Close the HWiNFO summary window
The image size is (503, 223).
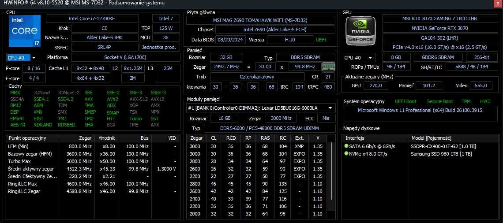497,3
